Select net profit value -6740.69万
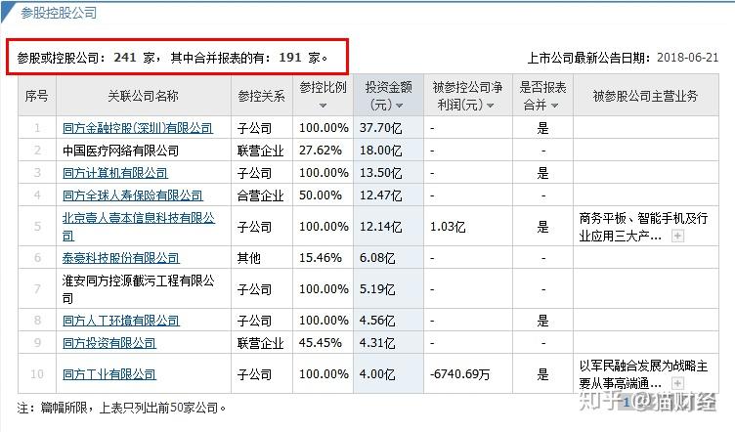Viewport: 735px width, 432px height. [459, 374]
